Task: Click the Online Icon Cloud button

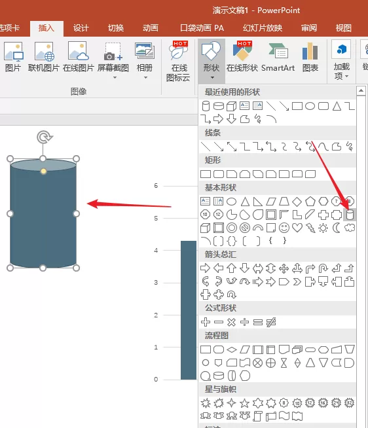Action: 178,62
